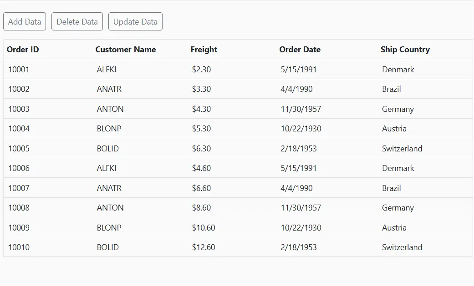
Task: Sort the grid by Freight column
Action: [204, 49]
